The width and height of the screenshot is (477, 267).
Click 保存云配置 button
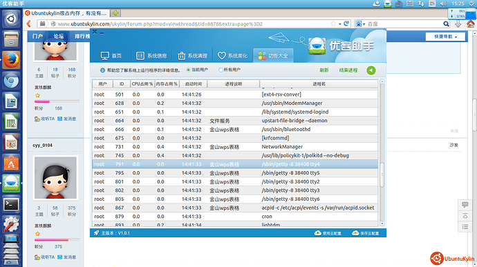coord(366,233)
